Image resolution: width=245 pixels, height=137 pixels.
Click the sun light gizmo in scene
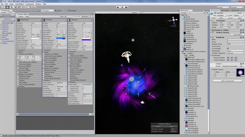pyautogui.click(x=133, y=40)
